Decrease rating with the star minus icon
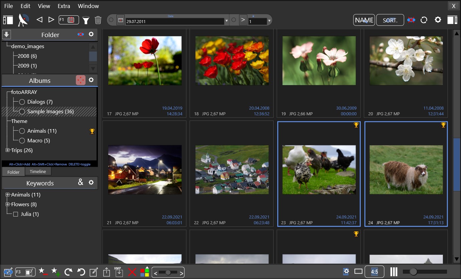 (43, 272)
